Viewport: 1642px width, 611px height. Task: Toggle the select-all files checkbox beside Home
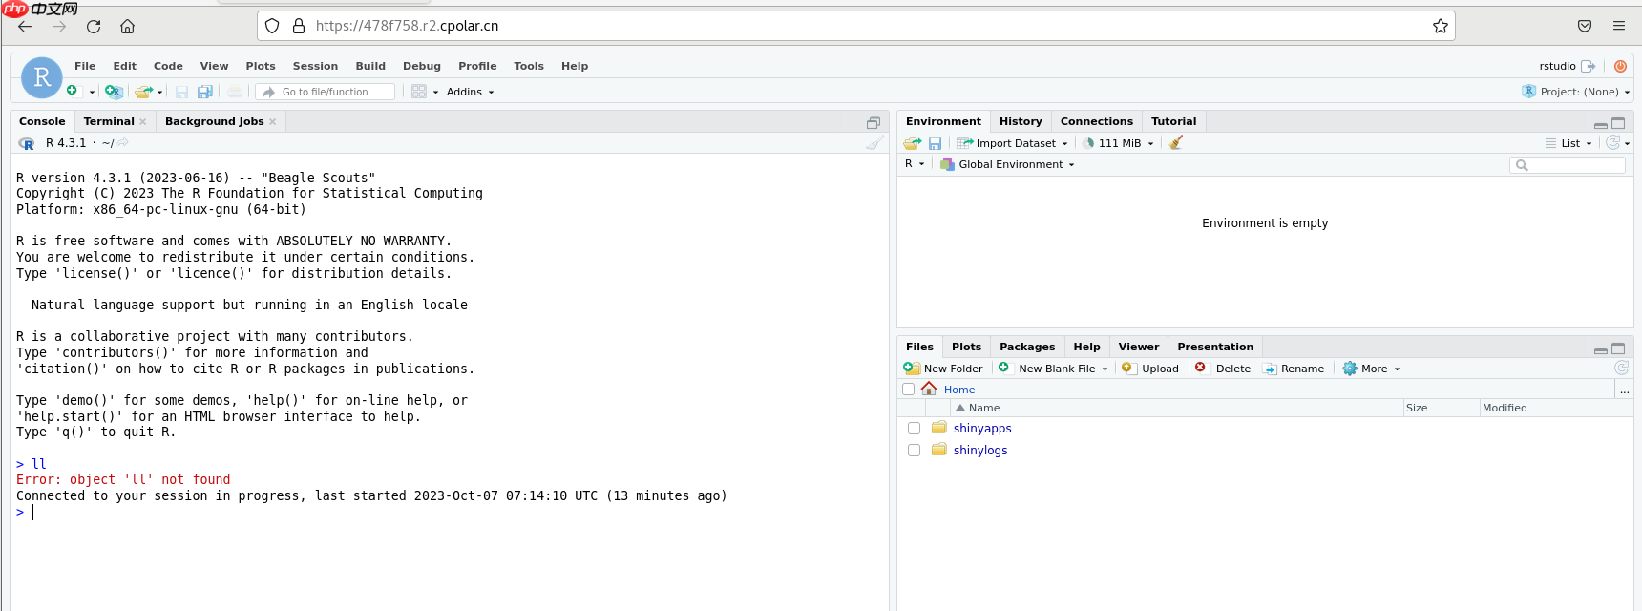click(x=908, y=390)
